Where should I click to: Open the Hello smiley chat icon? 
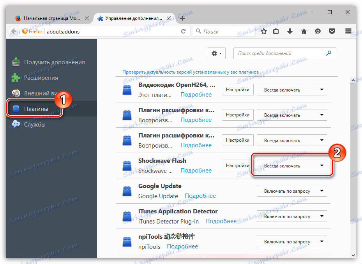coord(318,31)
